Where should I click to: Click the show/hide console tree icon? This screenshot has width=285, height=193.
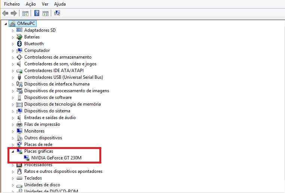[x=25, y=13]
